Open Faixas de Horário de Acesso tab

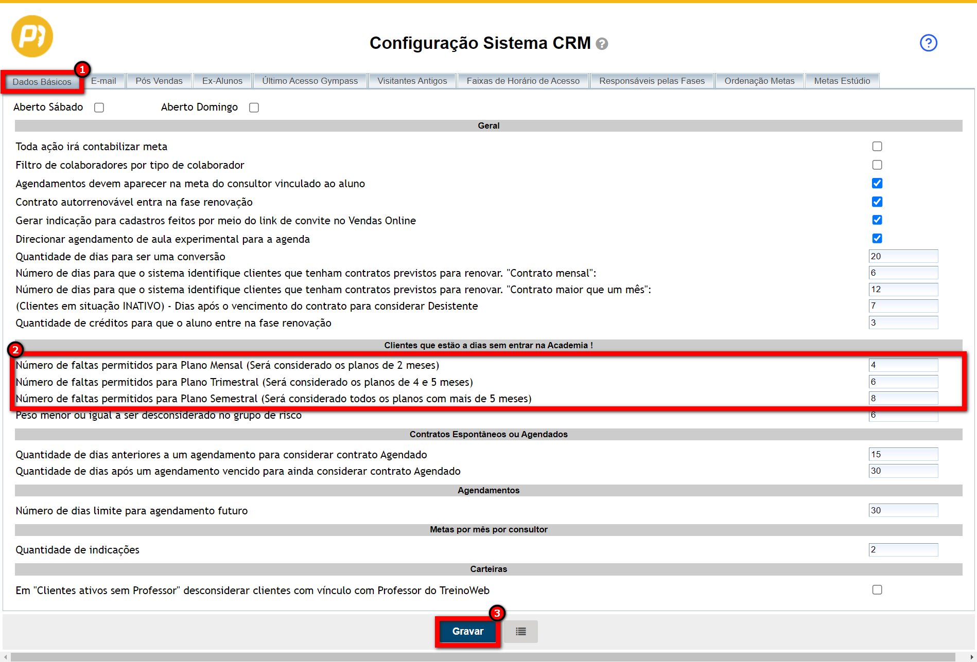523,81
